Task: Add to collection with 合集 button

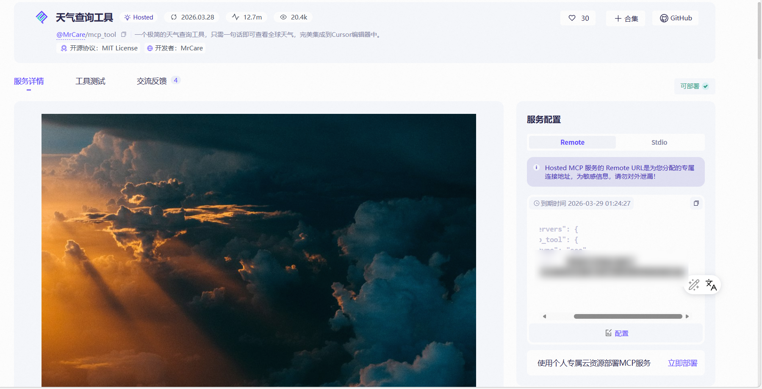Action: [x=626, y=18]
